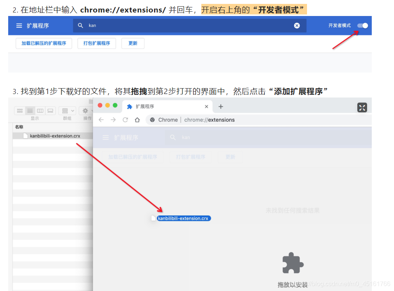This screenshot has height=291, width=394.
Task: Click the red close window button in Chrome
Action: 100,105
